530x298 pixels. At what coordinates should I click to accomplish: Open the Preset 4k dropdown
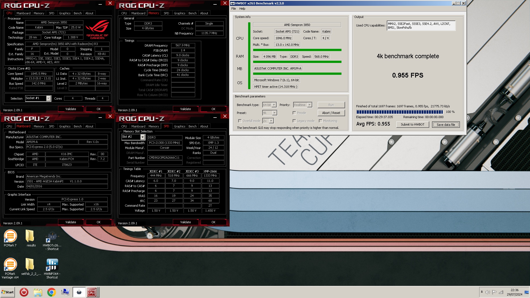pyautogui.click(x=274, y=113)
